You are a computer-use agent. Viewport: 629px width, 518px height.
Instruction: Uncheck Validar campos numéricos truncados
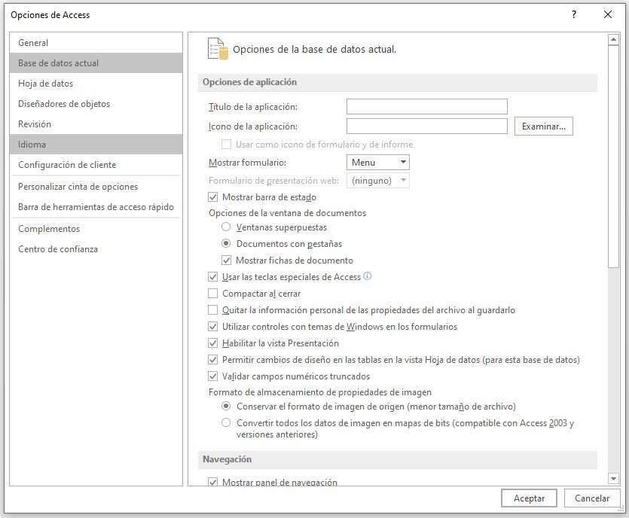212,376
